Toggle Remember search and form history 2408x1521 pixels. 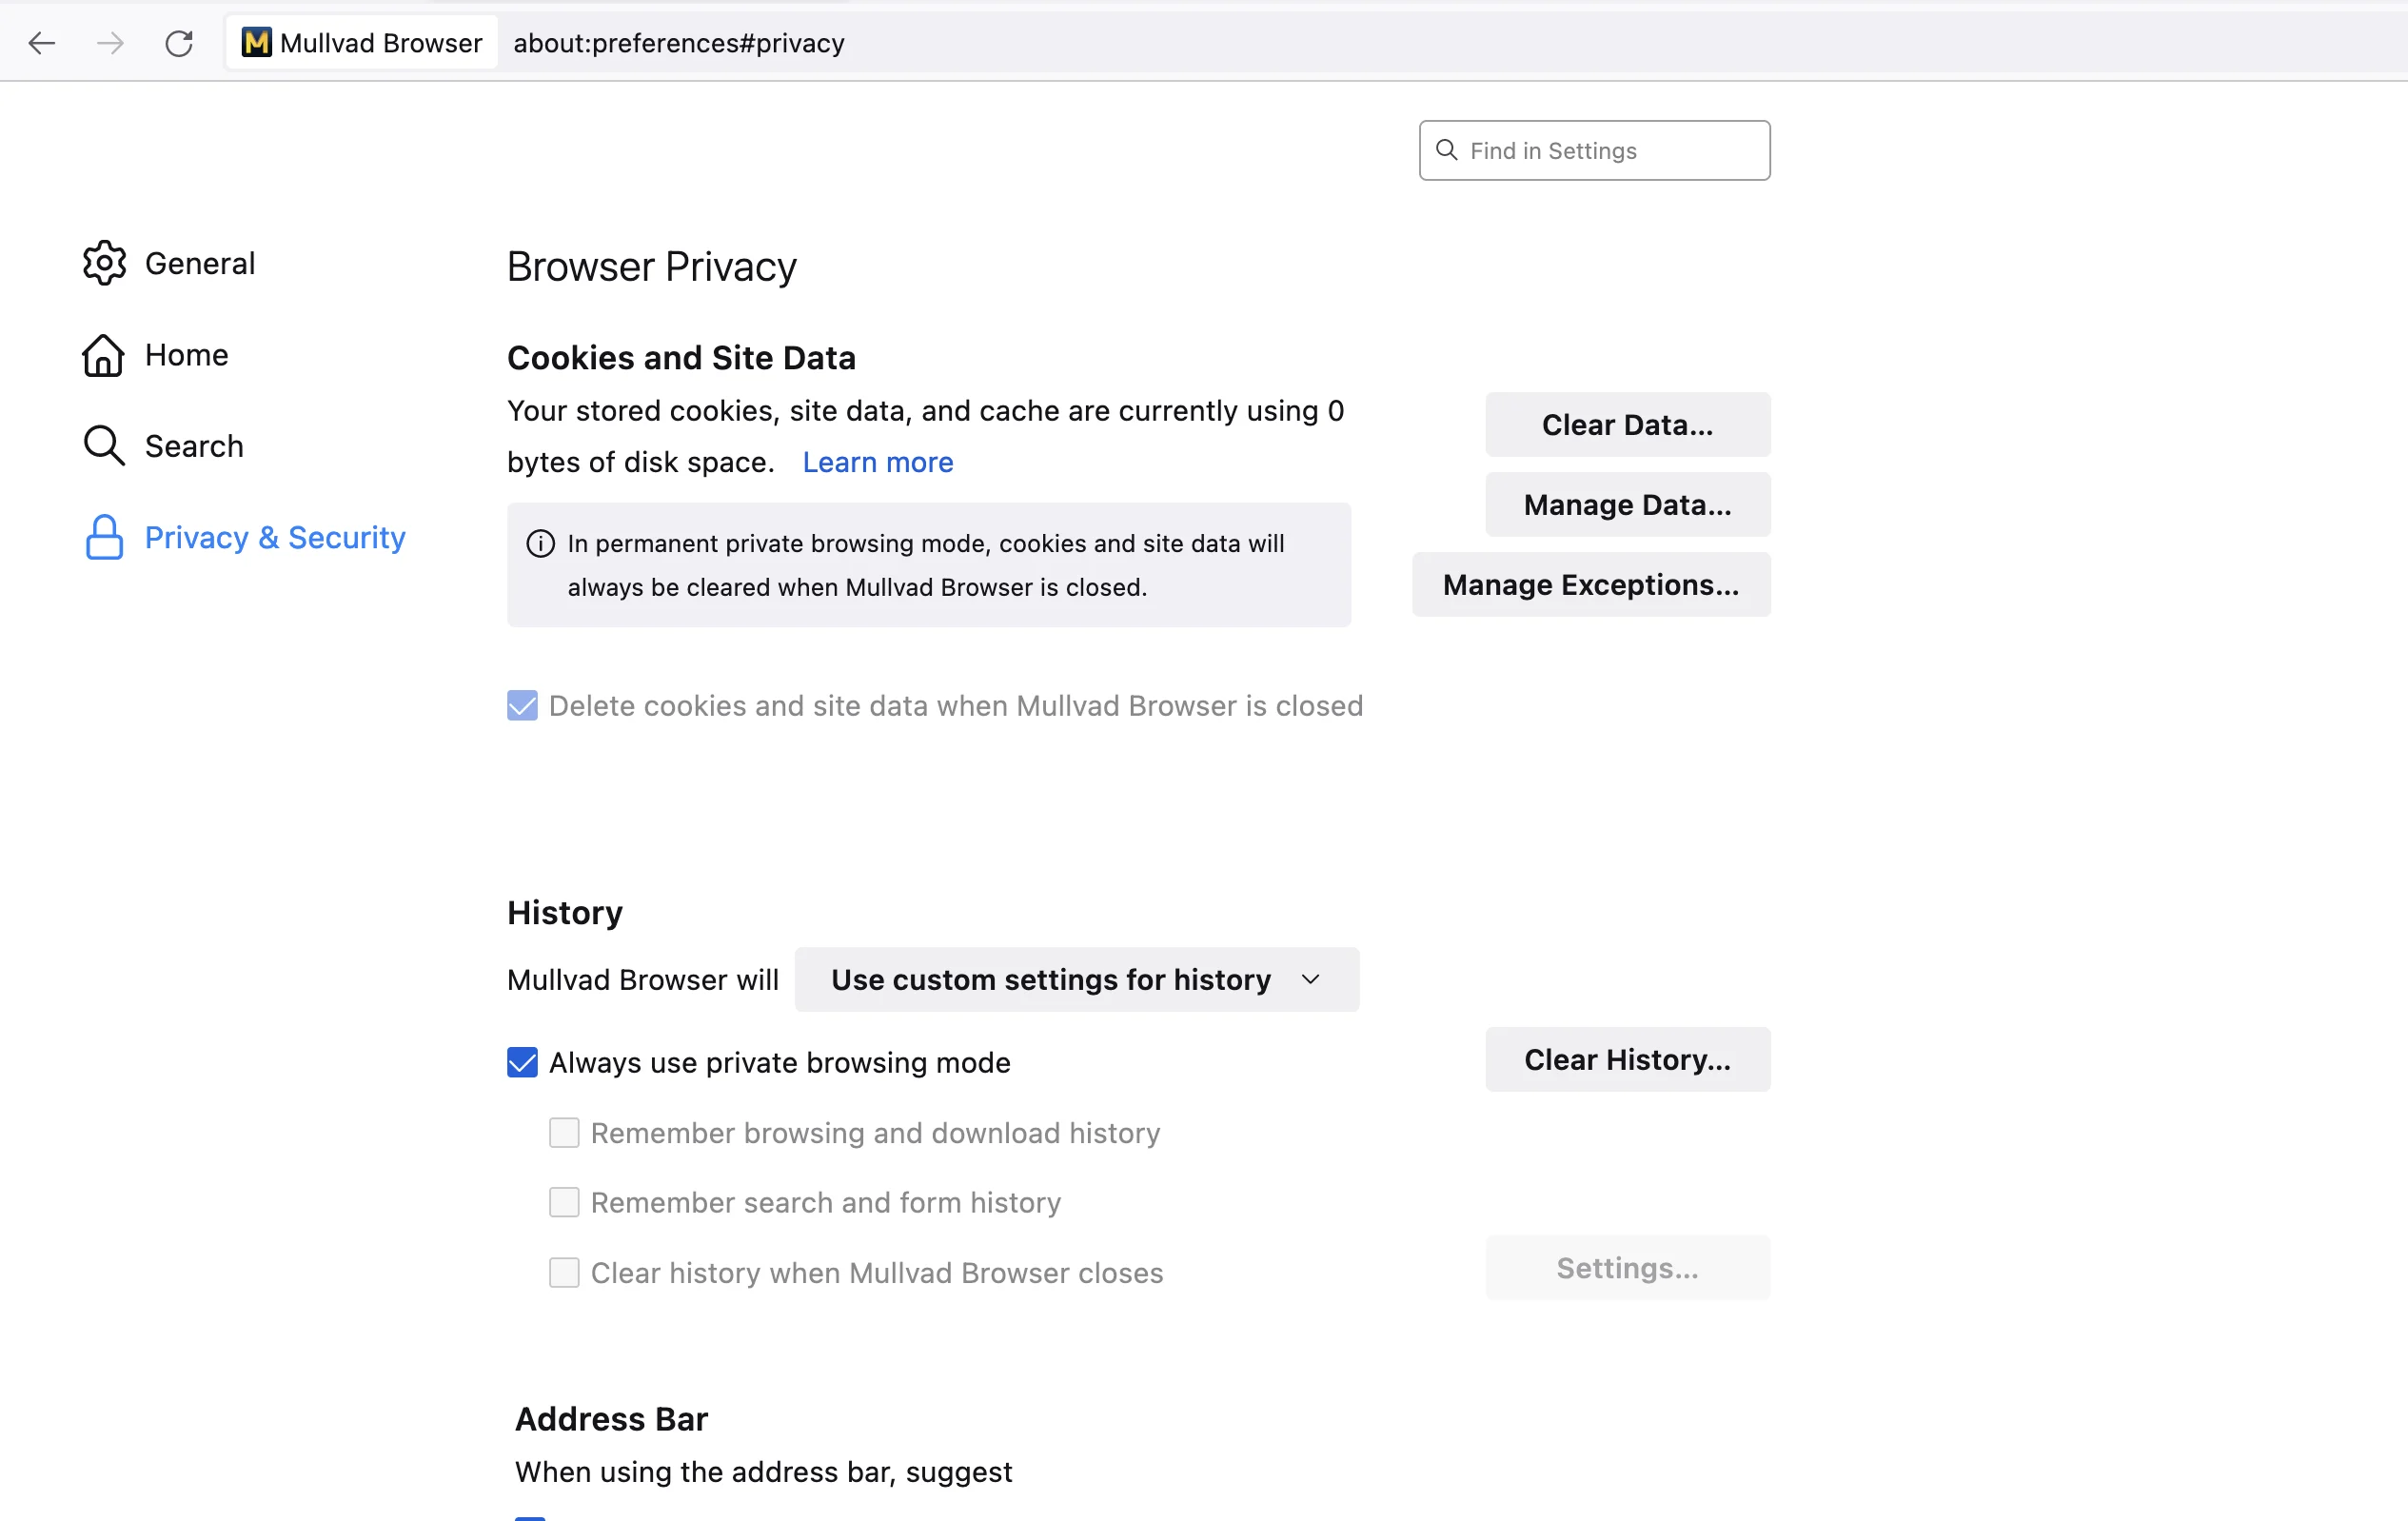click(564, 1202)
